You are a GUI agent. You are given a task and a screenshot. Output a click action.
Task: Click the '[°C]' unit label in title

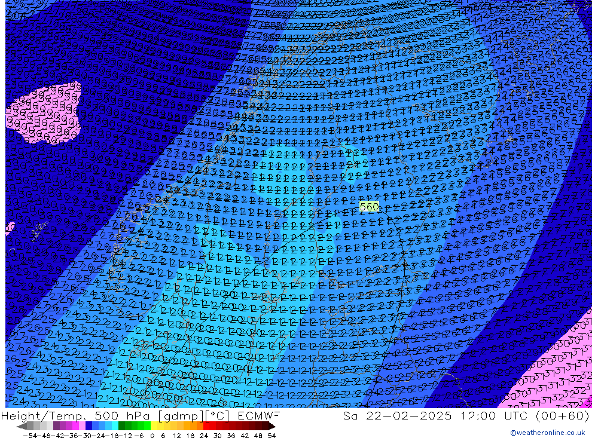(x=218, y=415)
